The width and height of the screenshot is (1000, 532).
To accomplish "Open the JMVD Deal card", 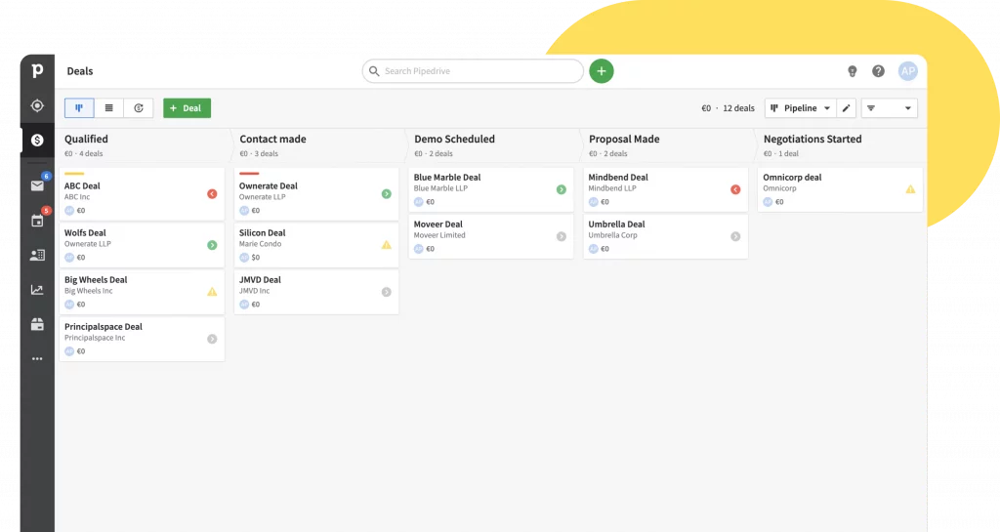I will [x=316, y=292].
